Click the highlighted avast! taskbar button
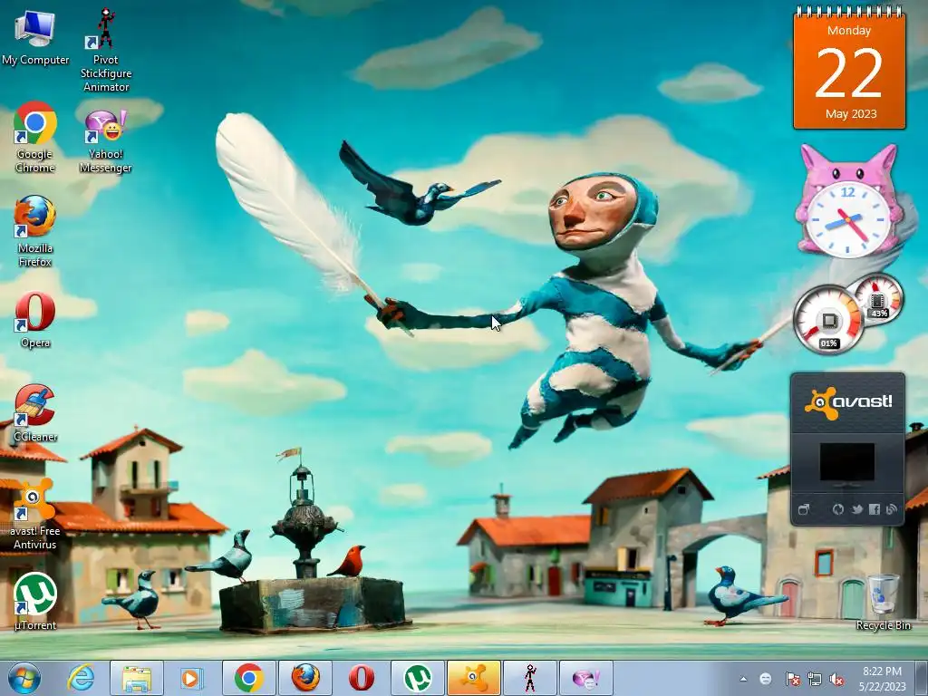The image size is (928, 696). pyautogui.click(x=473, y=678)
